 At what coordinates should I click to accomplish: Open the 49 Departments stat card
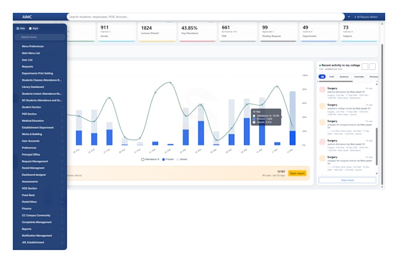tap(319, 32)
